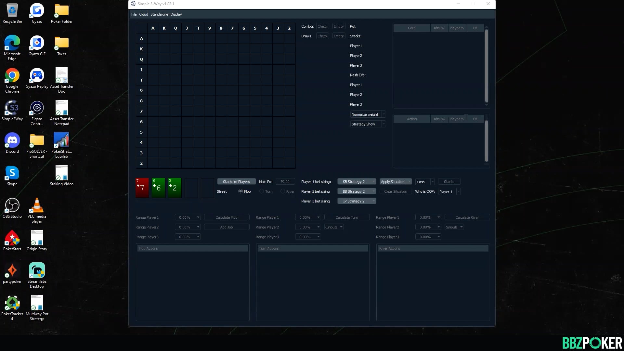Select the 6 of clubs flop card
Screen dimensions: 624x351
pos(158,188)
